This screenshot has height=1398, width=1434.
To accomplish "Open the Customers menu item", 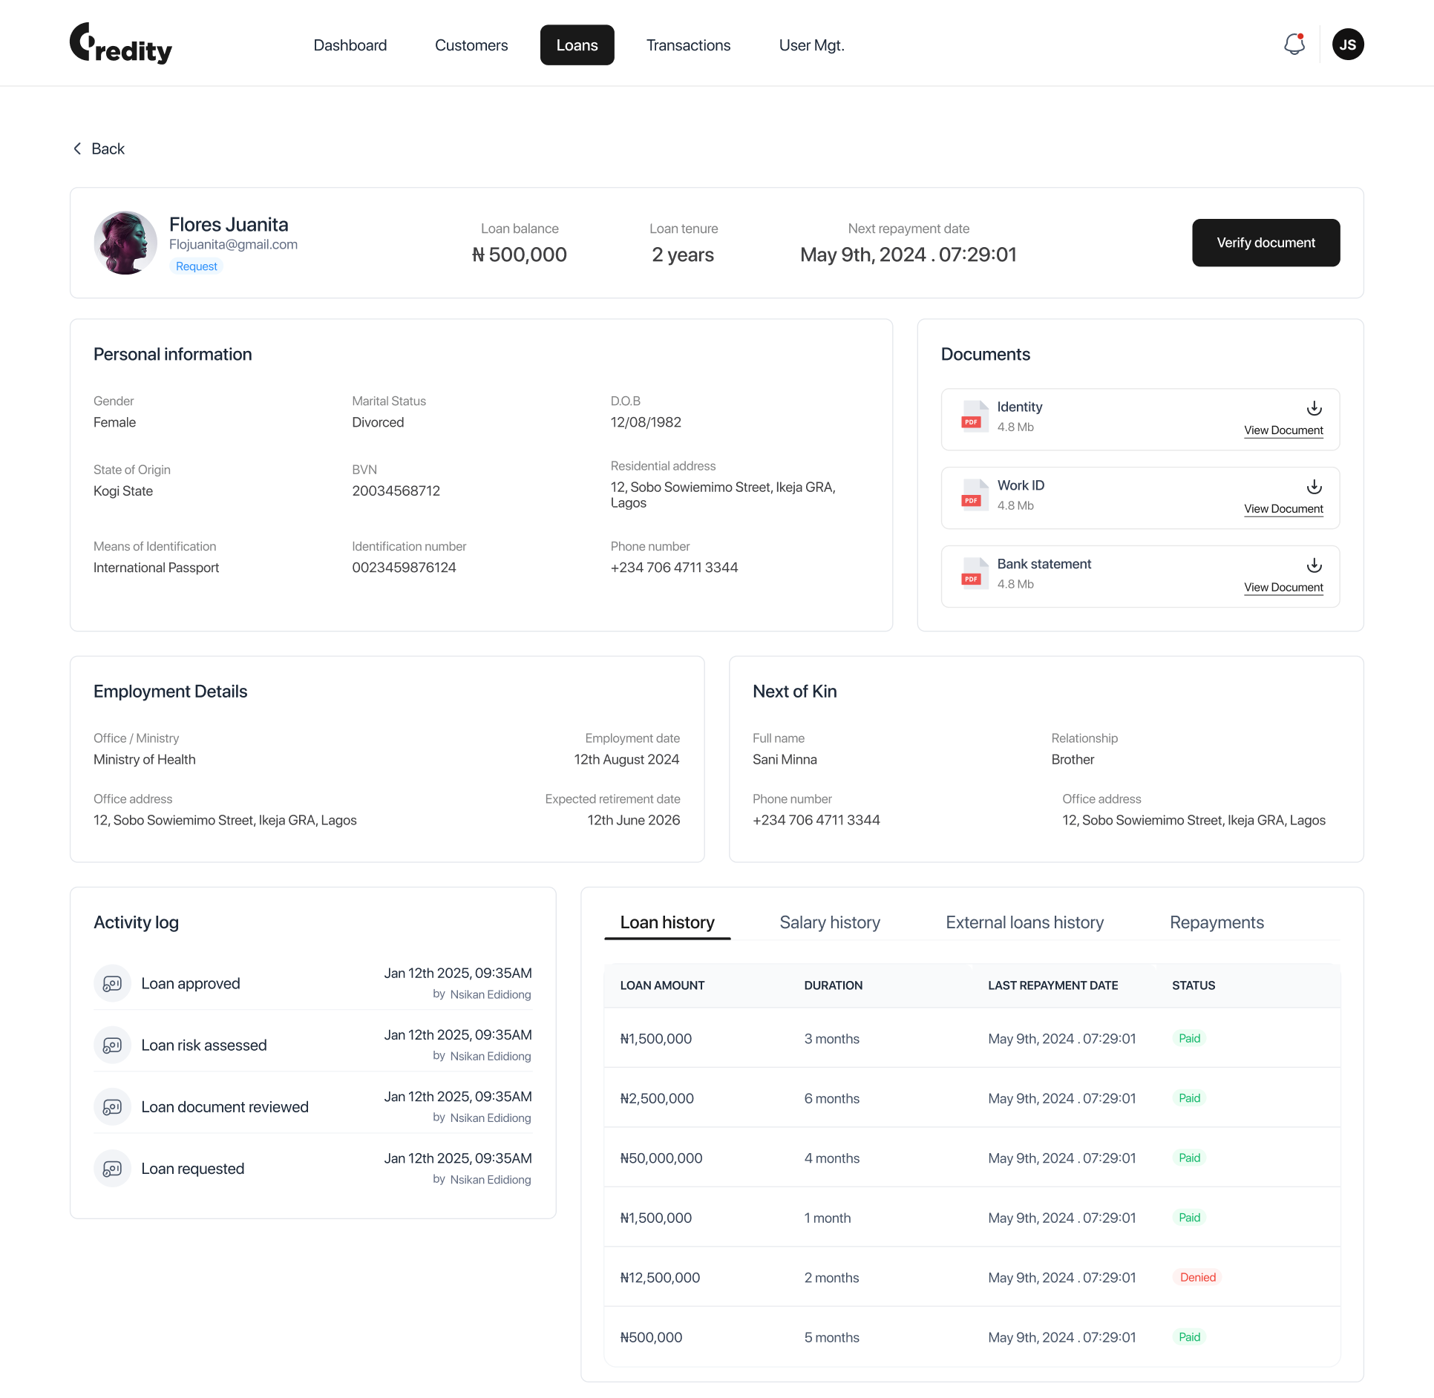I will [471, 45].
